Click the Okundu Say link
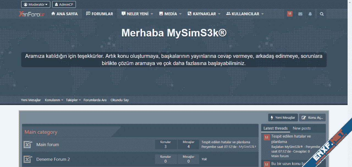The height and width of the screenshot is (167, 352). [x=120, y=100]
